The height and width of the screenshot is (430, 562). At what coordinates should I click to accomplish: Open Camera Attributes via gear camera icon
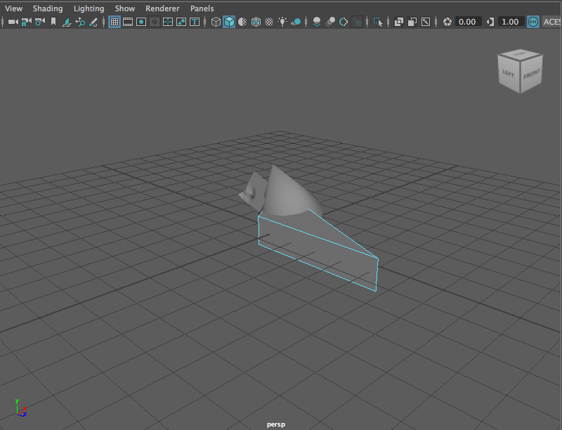(x=40, y=22)
